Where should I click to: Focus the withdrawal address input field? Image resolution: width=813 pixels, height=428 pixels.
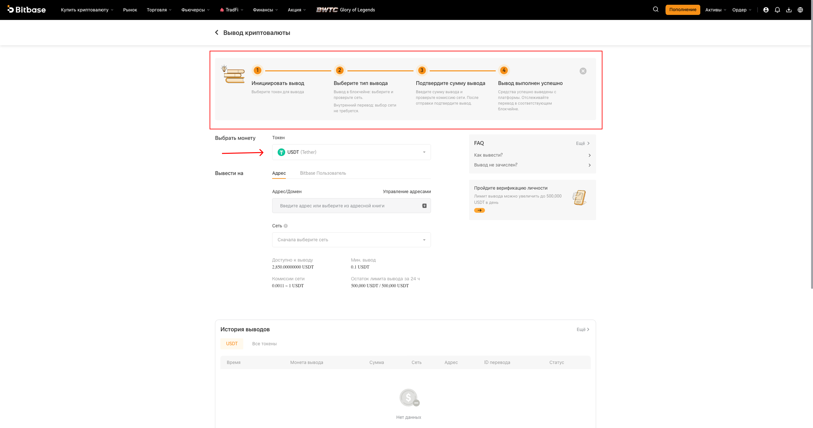coord(348,206)
